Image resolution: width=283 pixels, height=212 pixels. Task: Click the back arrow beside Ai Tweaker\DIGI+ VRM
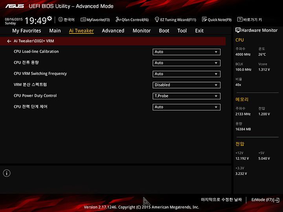click(9, 41)
